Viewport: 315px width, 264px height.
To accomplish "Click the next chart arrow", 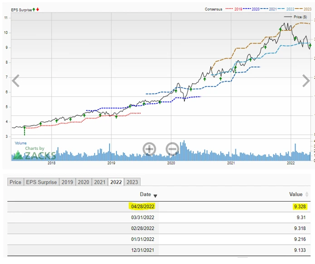I will tap(306, 81).
